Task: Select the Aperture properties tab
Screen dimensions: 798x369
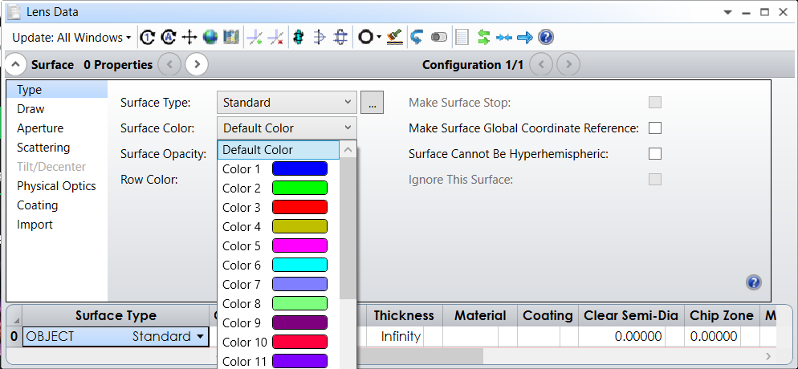Action: 40,128
